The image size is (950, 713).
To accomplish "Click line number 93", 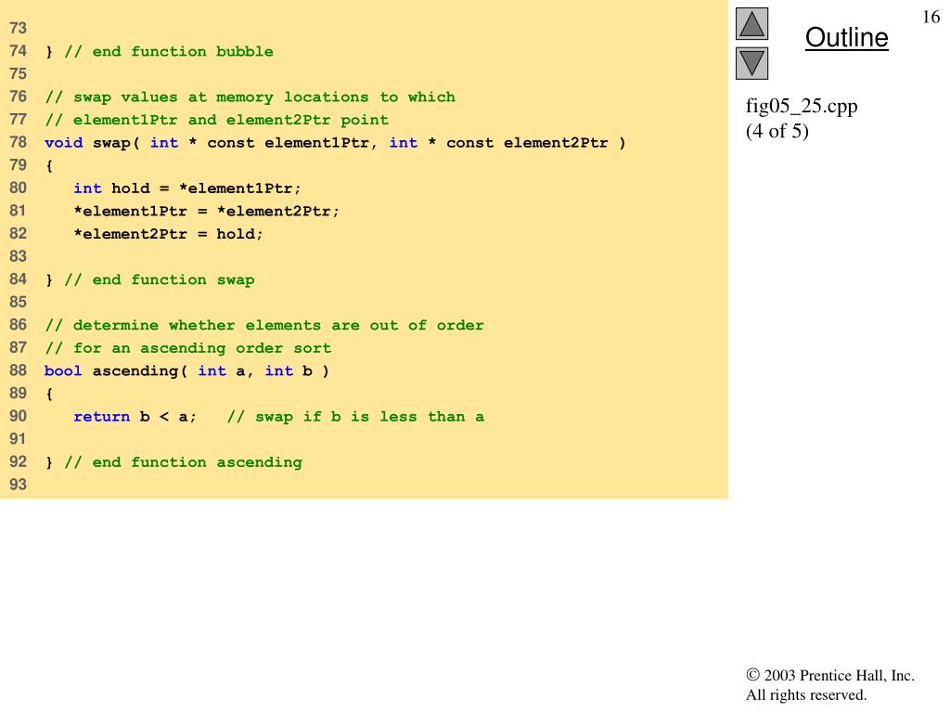I will tap(19, 485).
